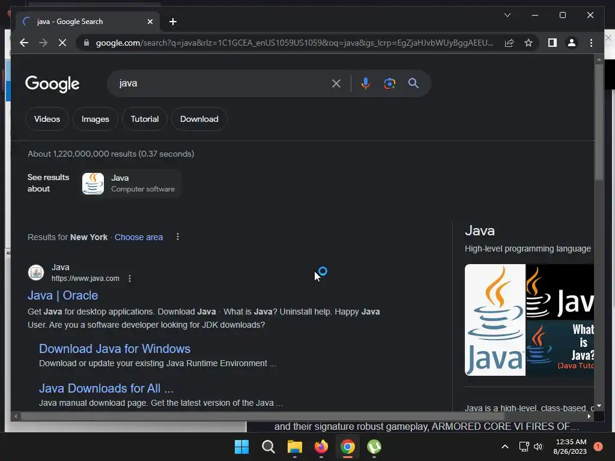Show hidden system tray icons
The height and width of the screenshot is (461, 615).
tap(505, 447)
